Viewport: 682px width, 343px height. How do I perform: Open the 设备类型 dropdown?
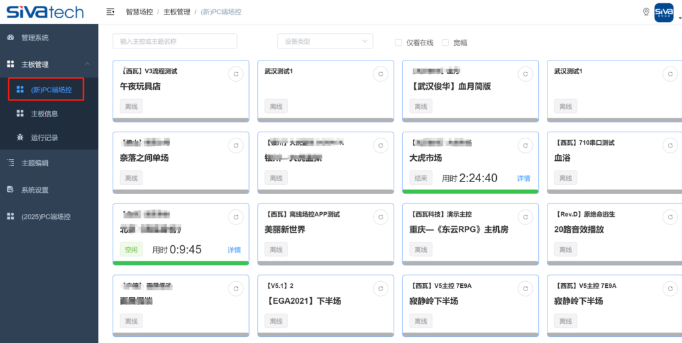(325, 41)
